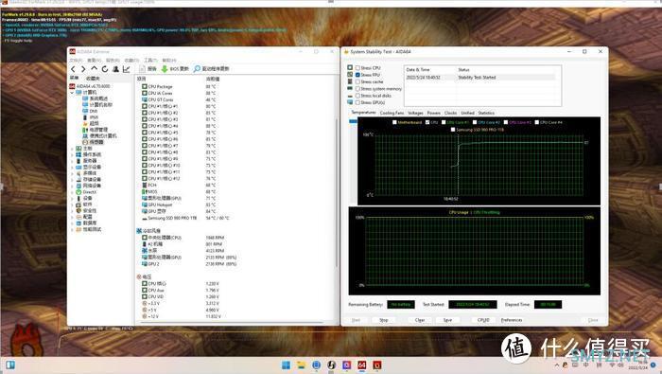The width and height of the screenshot is (662, 374).
Task: Click the Stop button
Action: coord(383,320)
